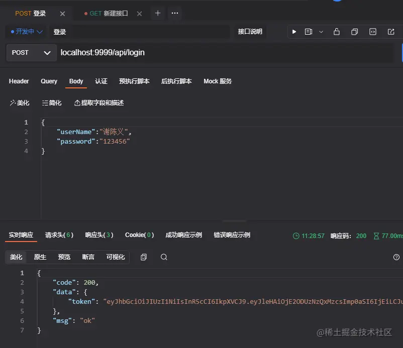Click the help question mark icon
Image resolution: width=403 pixels, height=348 pixels.
pos(396,257)
